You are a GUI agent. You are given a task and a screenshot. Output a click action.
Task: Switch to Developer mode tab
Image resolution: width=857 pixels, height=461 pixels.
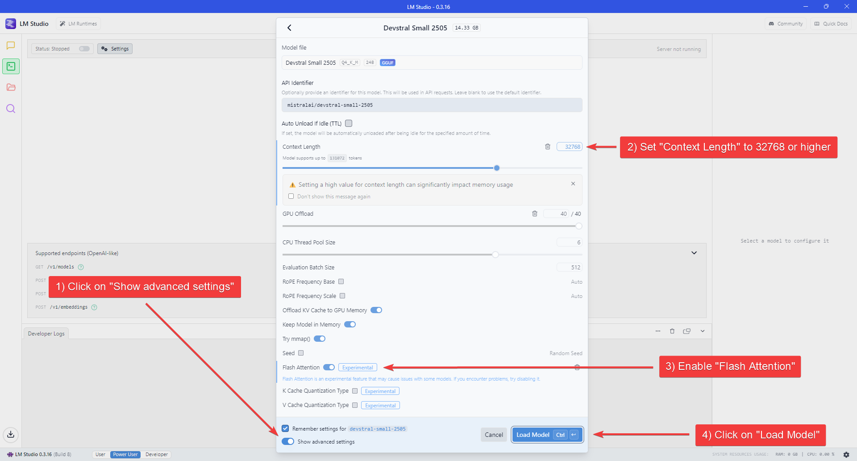click(157, 454)
